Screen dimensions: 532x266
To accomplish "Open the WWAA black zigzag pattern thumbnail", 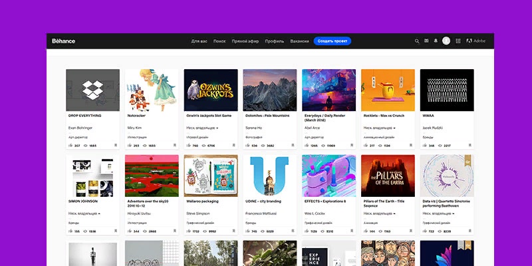I will [x=447, y=90].
